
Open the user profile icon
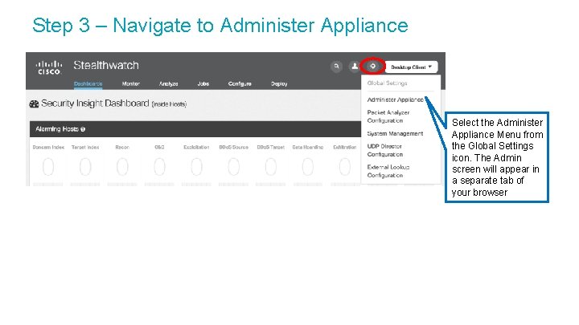(355, 67)
